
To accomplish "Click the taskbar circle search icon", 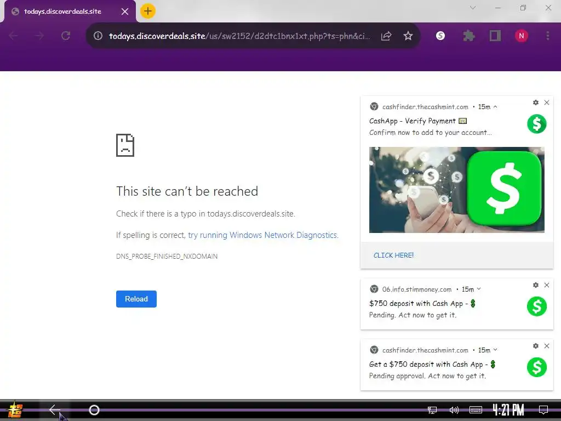I will coord(94,410).
